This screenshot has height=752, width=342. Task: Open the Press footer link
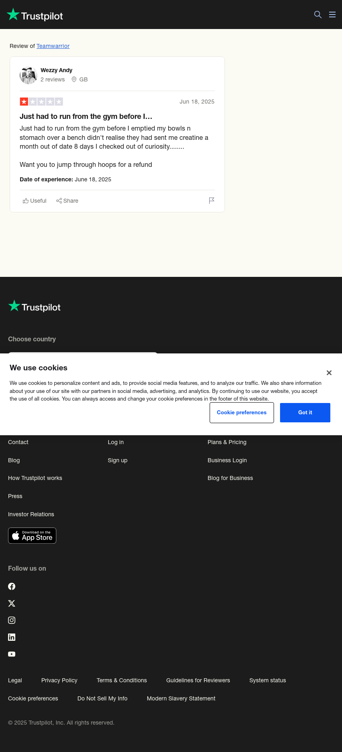15,496
